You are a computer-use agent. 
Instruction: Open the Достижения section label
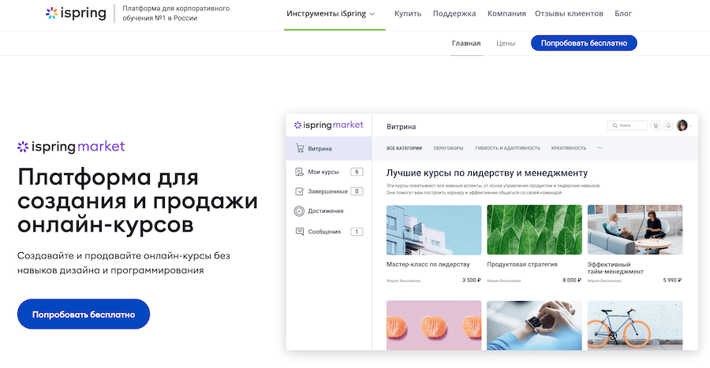click(326, 211)
